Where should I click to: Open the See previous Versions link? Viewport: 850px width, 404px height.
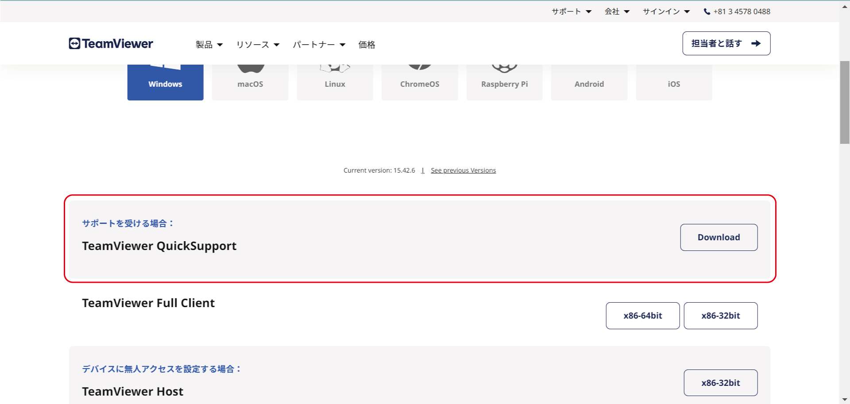pyautogui.click(x=463, y=170)
